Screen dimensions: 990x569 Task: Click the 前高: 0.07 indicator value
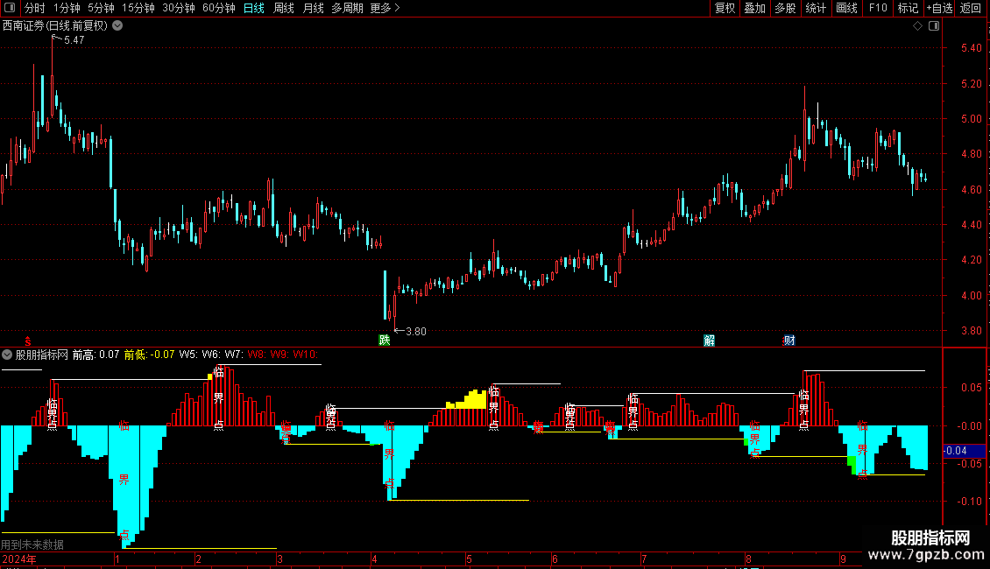pyautogui.click(x=95, y=355)
